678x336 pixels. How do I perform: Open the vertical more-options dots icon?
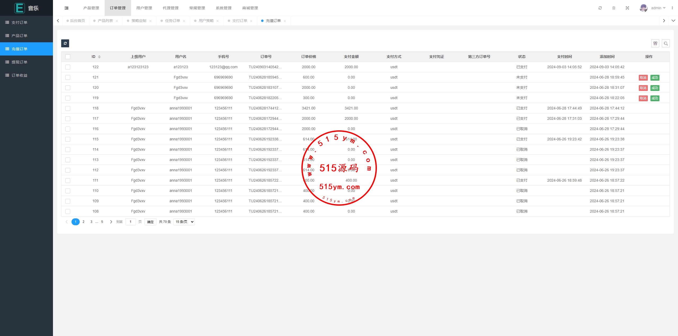pos(672,8)
